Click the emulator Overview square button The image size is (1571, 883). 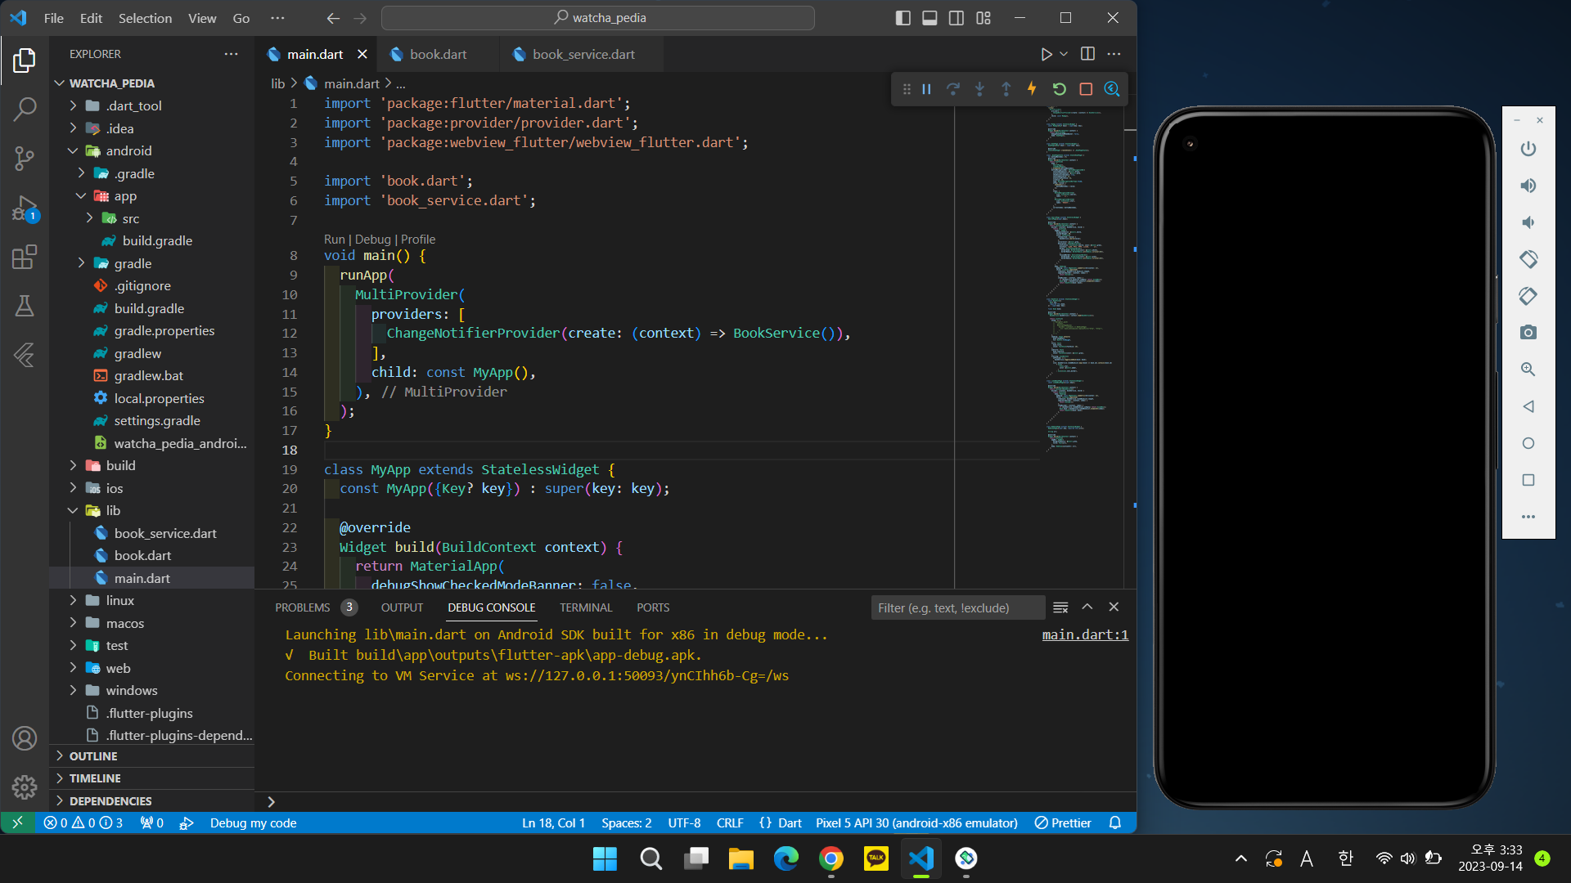point(1528,480)
